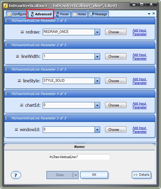Open the tab list dropdown arrow

pyautogui.click(x=149, y=14)
